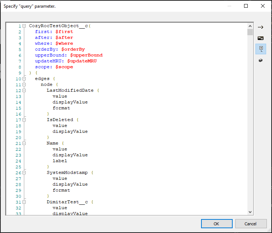Fold the LastModifiedDate block on line 12
This screenshot has height=233, width=272.
point(24,91)
